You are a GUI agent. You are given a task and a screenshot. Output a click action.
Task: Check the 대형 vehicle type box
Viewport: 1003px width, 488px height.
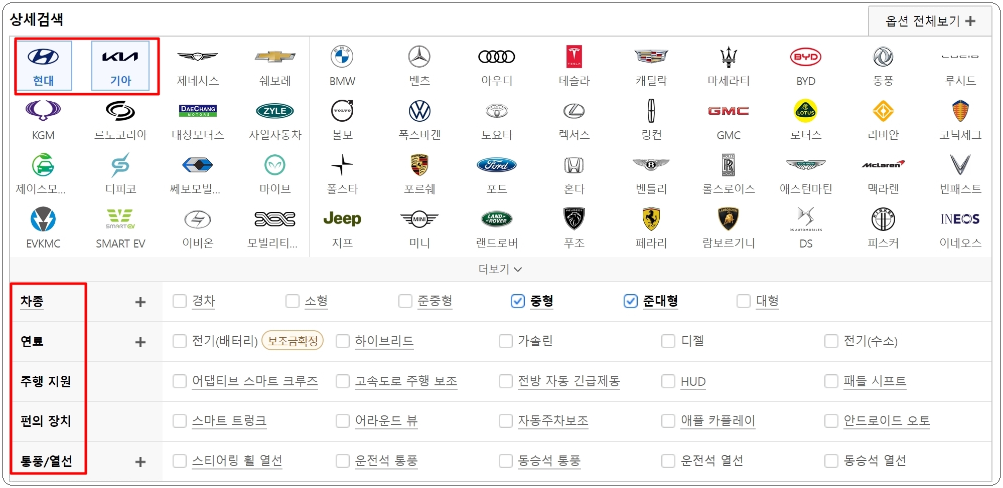(x=743, y=301)
